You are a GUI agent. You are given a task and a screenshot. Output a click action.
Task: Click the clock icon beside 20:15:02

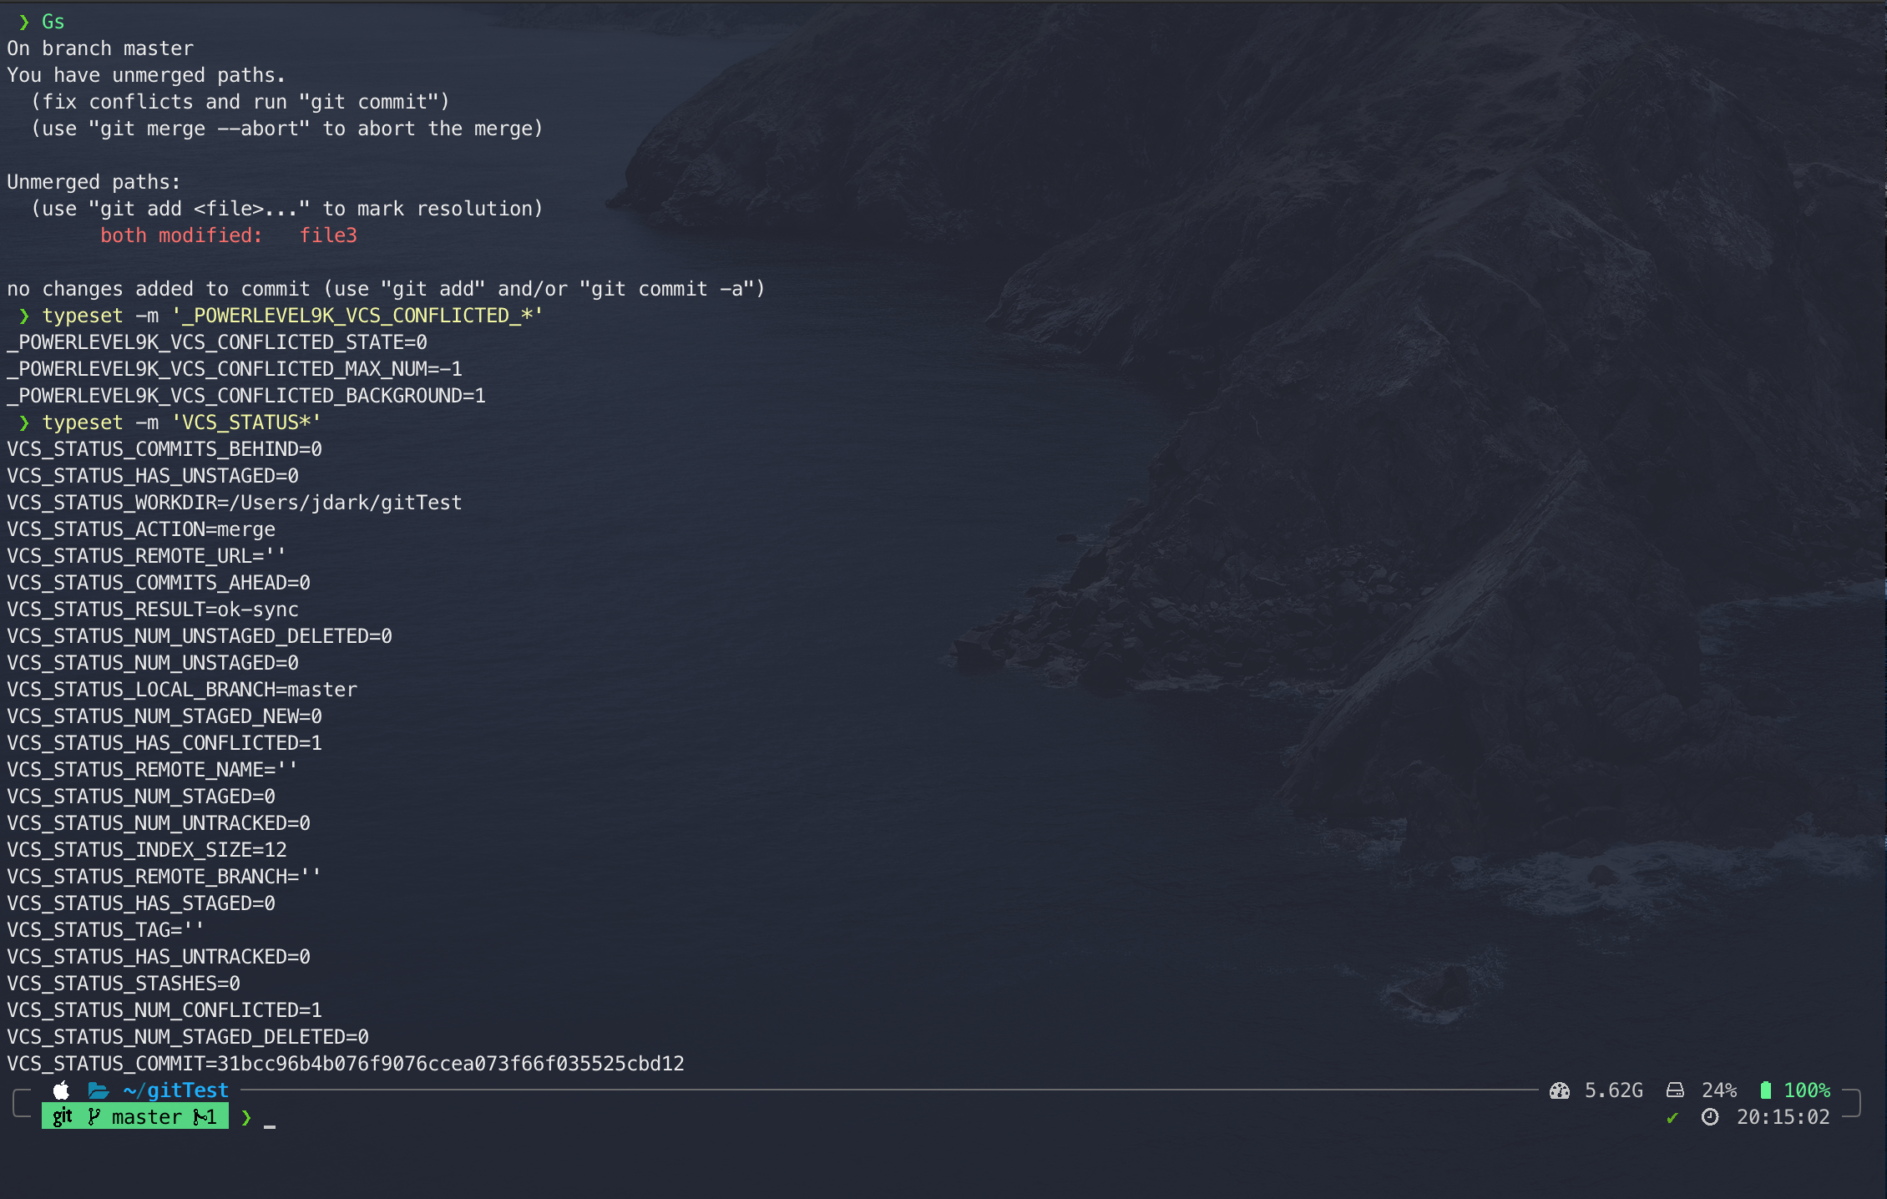coord(1710,1116)
